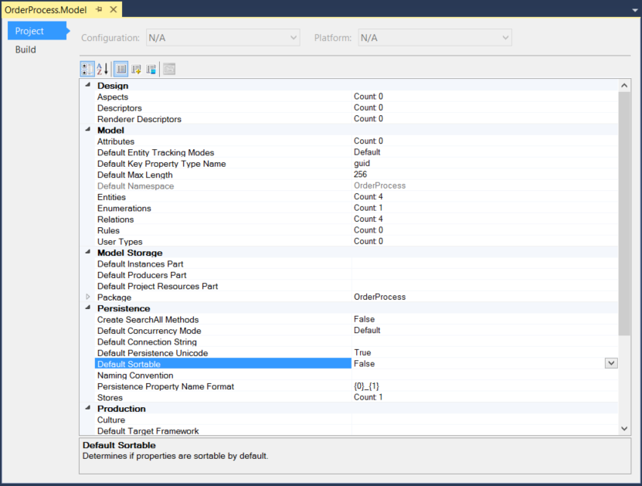Click the Property Pages toolbar icon

(x=169, y=70)
